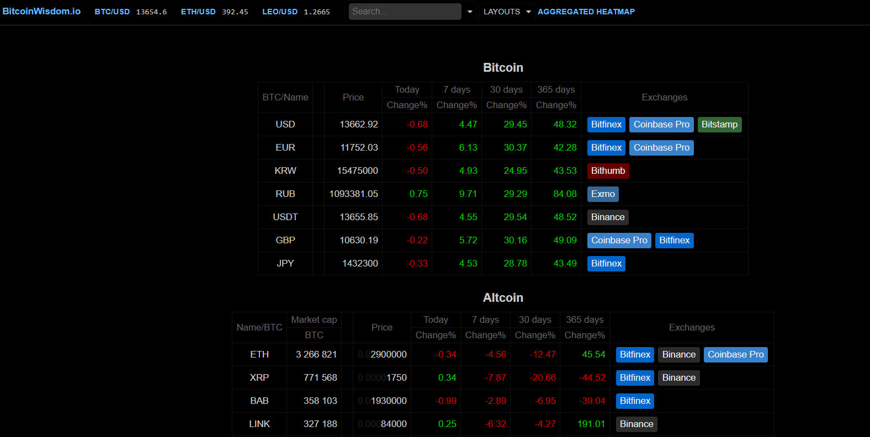This screenshot has height=437, width=870.
Task: Click the KRW currency name cell
Action: 285,171
